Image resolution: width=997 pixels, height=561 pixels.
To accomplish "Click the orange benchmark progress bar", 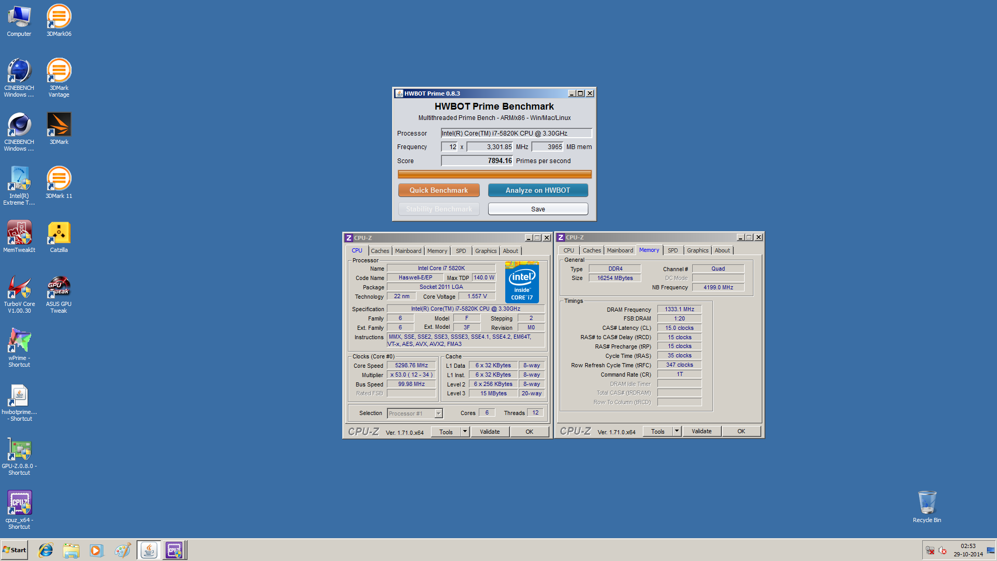I will click(494, 174).
